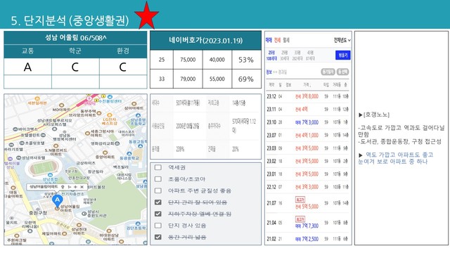Screen dimensions: 450x253
Task: Click the pin icon next to 성남어울림아파트 label
Action: pyautogui.click(x=63, y=187)
